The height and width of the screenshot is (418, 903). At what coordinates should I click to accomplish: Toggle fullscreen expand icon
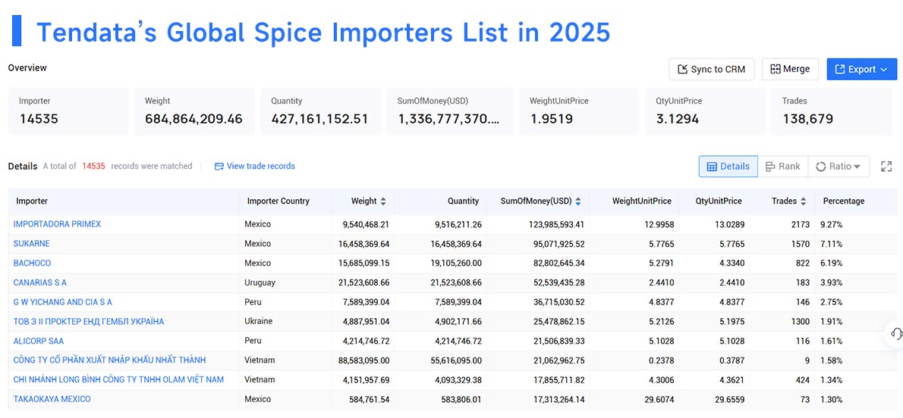pos(886,167)
